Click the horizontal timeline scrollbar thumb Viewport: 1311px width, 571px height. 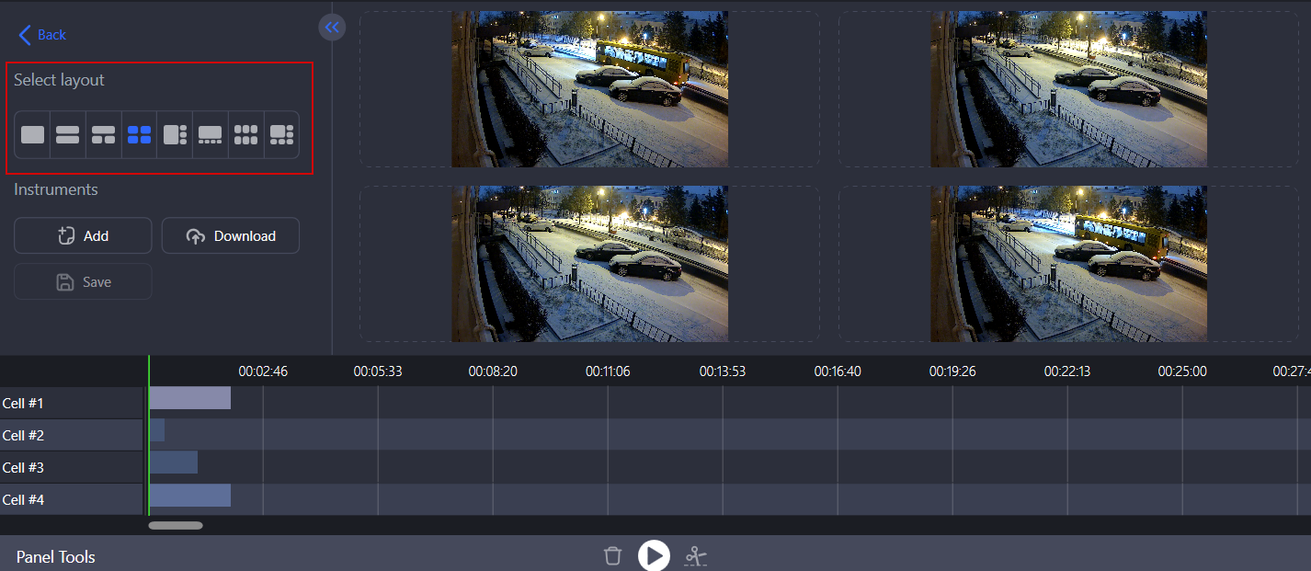(x=177, y=525)
